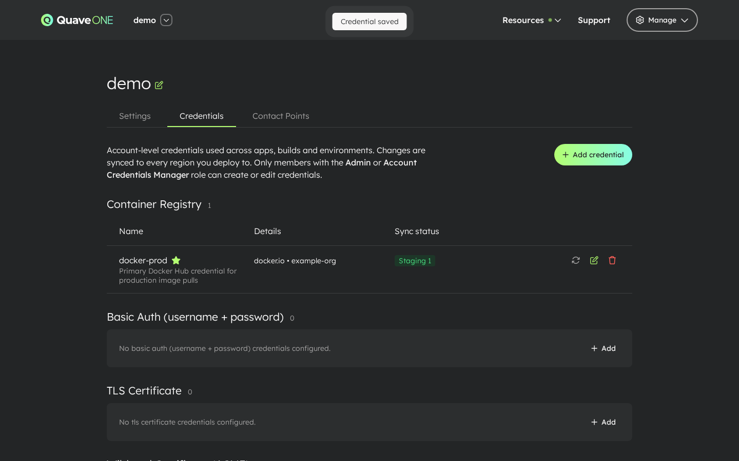The image size is (739, 461).
Task: Dismiss the Credential saved notification
Action: pos(369,22)
